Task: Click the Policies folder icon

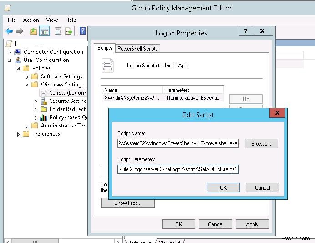Action: pos(26,68)
